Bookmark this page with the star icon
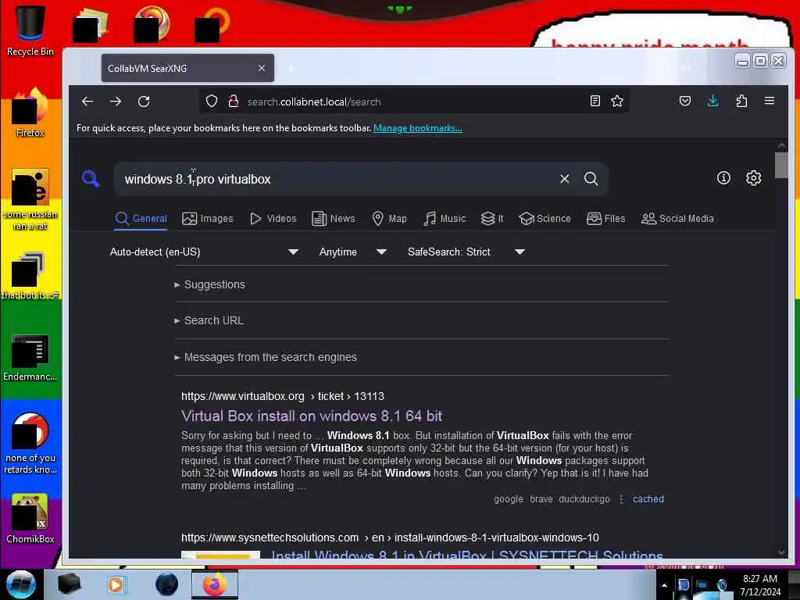 [617, 101]
